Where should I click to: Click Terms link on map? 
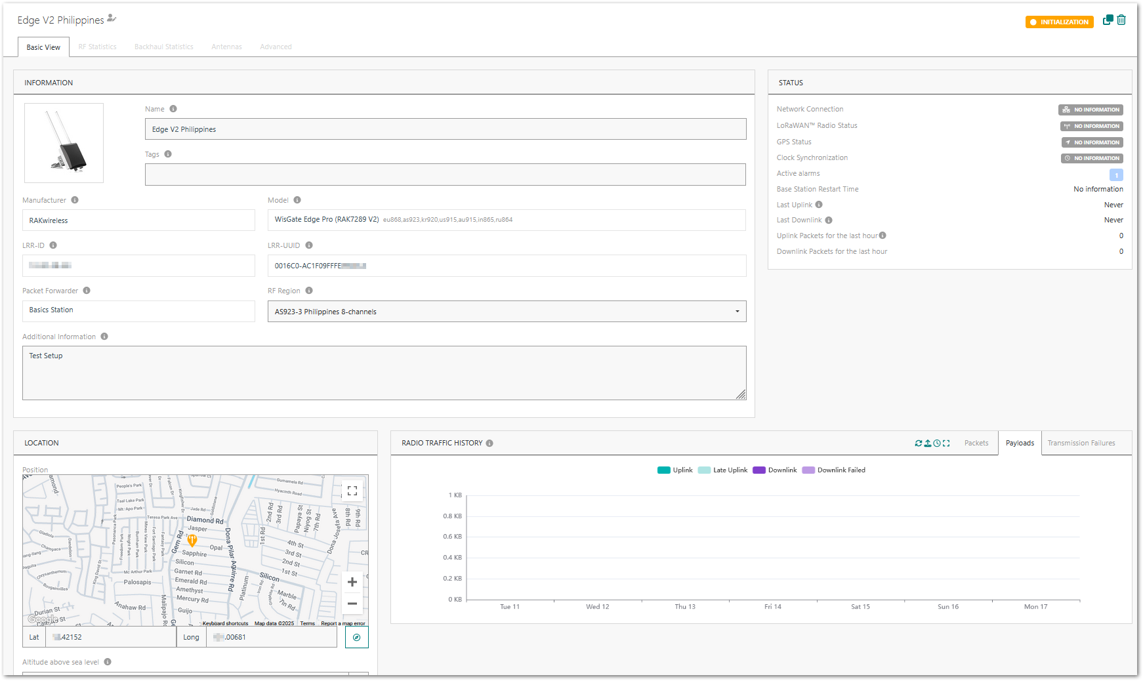coord(308,623)
